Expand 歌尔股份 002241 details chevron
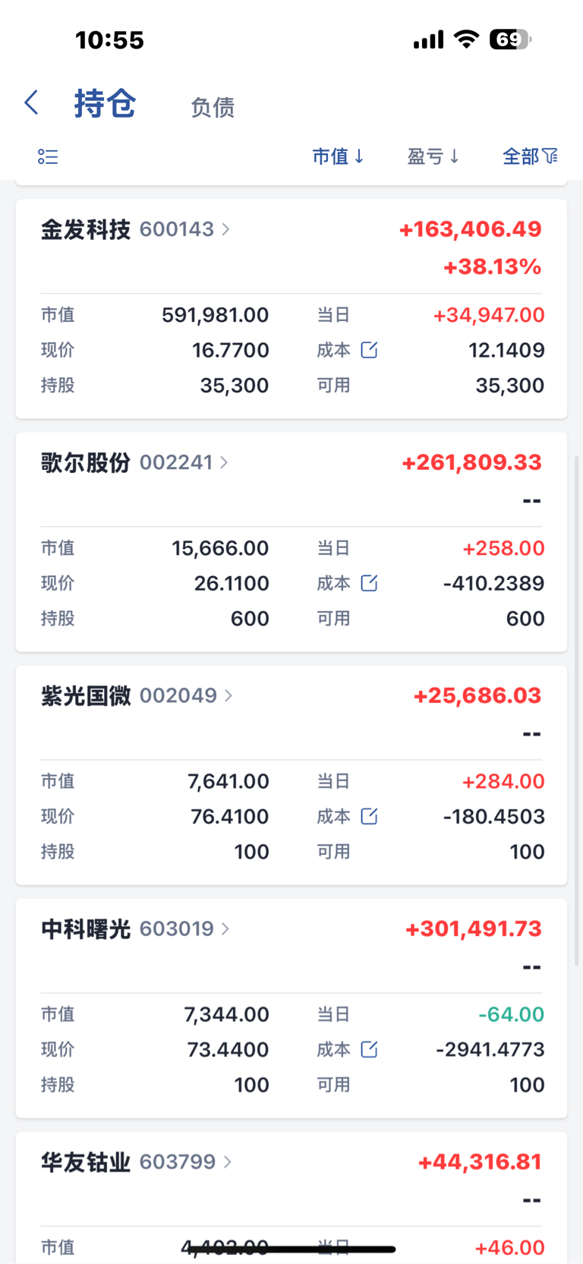 224,462
